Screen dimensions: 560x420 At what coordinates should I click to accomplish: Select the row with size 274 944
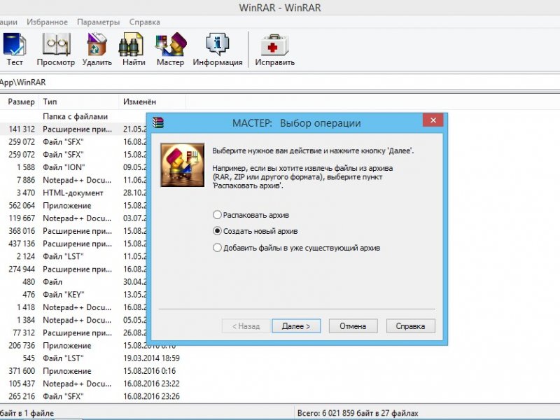tap(73, 269)
